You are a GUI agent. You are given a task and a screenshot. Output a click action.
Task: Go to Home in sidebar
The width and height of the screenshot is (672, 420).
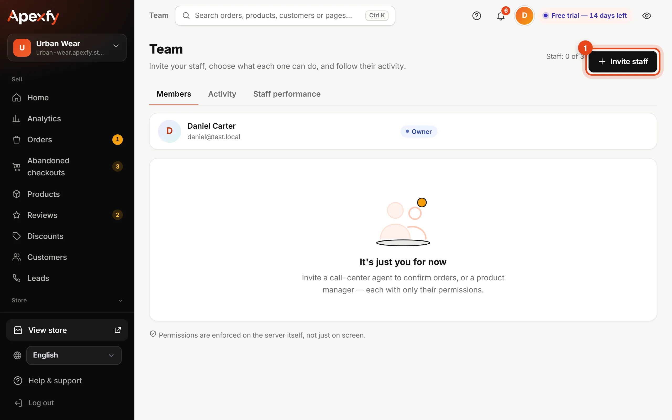point(67,97)
